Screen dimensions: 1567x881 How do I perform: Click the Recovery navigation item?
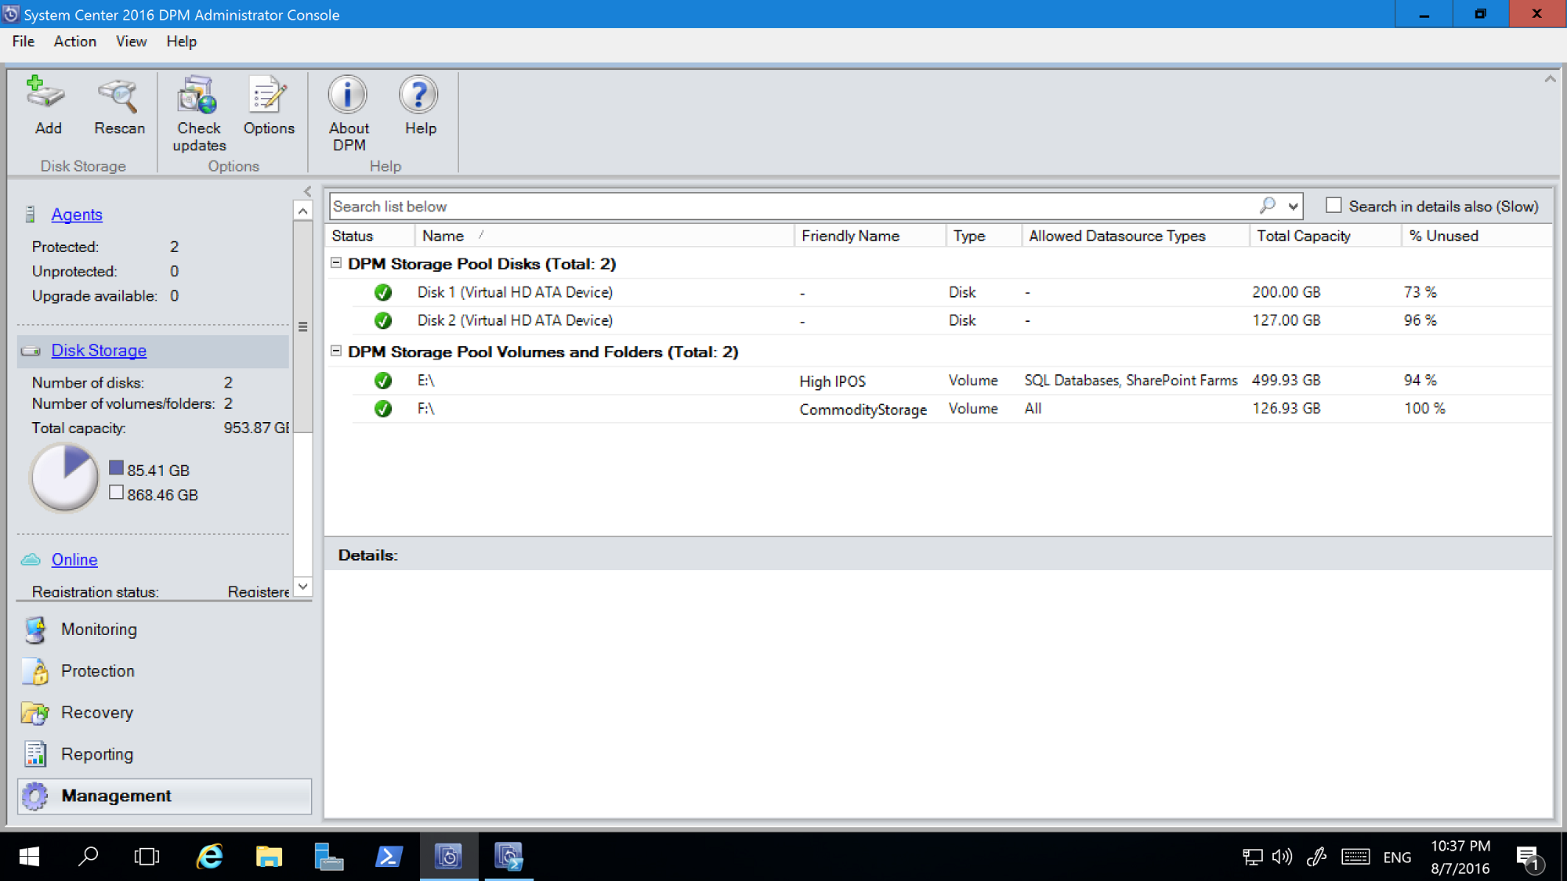(x=97, y=712)
